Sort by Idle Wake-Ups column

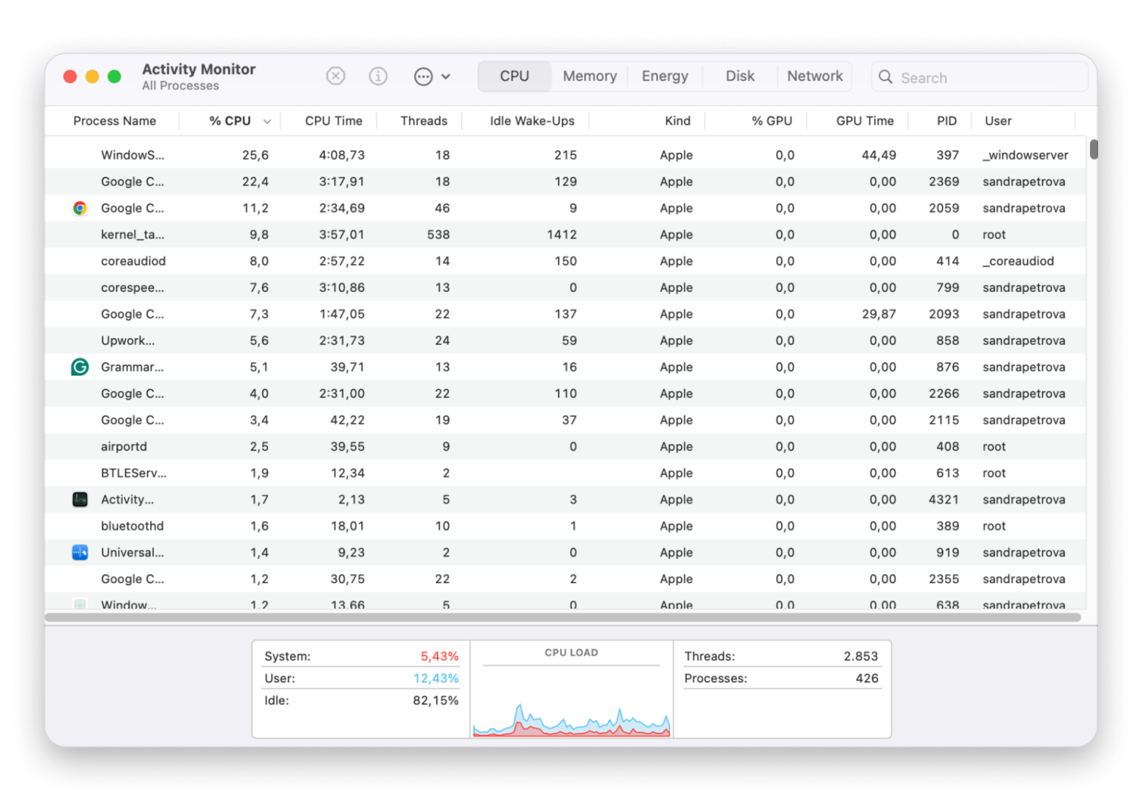tap(532, 121)
